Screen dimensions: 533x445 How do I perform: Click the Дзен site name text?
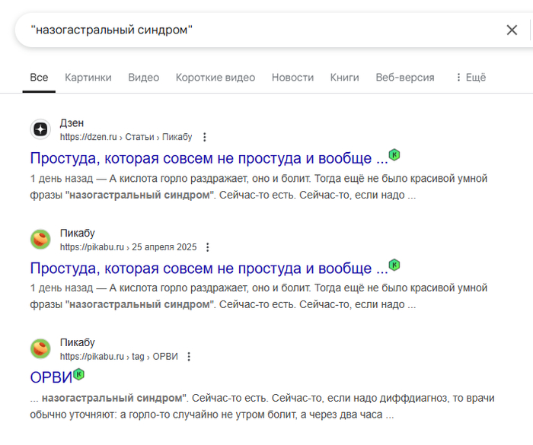72,123
